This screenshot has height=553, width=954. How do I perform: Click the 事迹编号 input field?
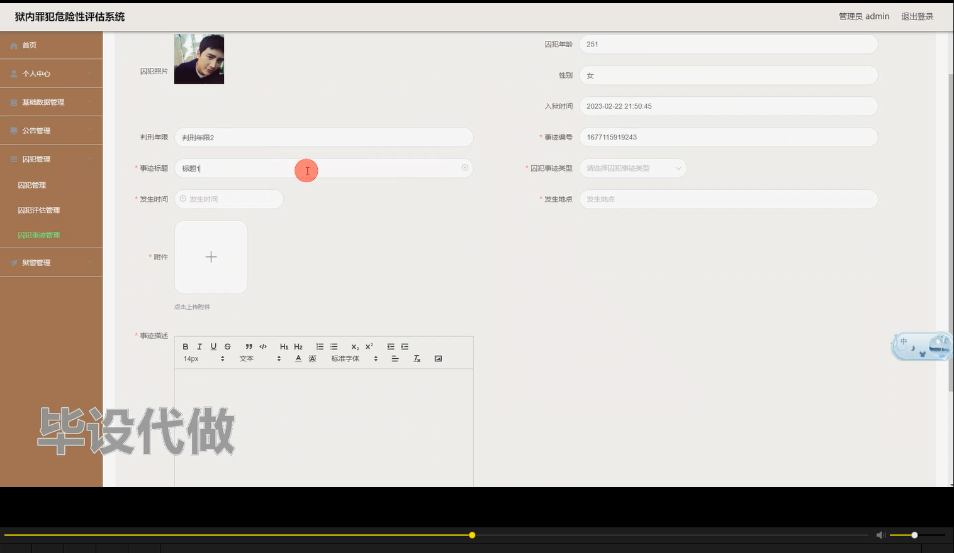728,137
